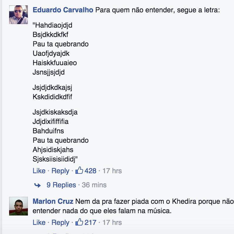The height and width of the screenshot is (234, 234).
Task: Click the 17 hrs timestamp on Marlon's comment
Action: click(112, 222)
